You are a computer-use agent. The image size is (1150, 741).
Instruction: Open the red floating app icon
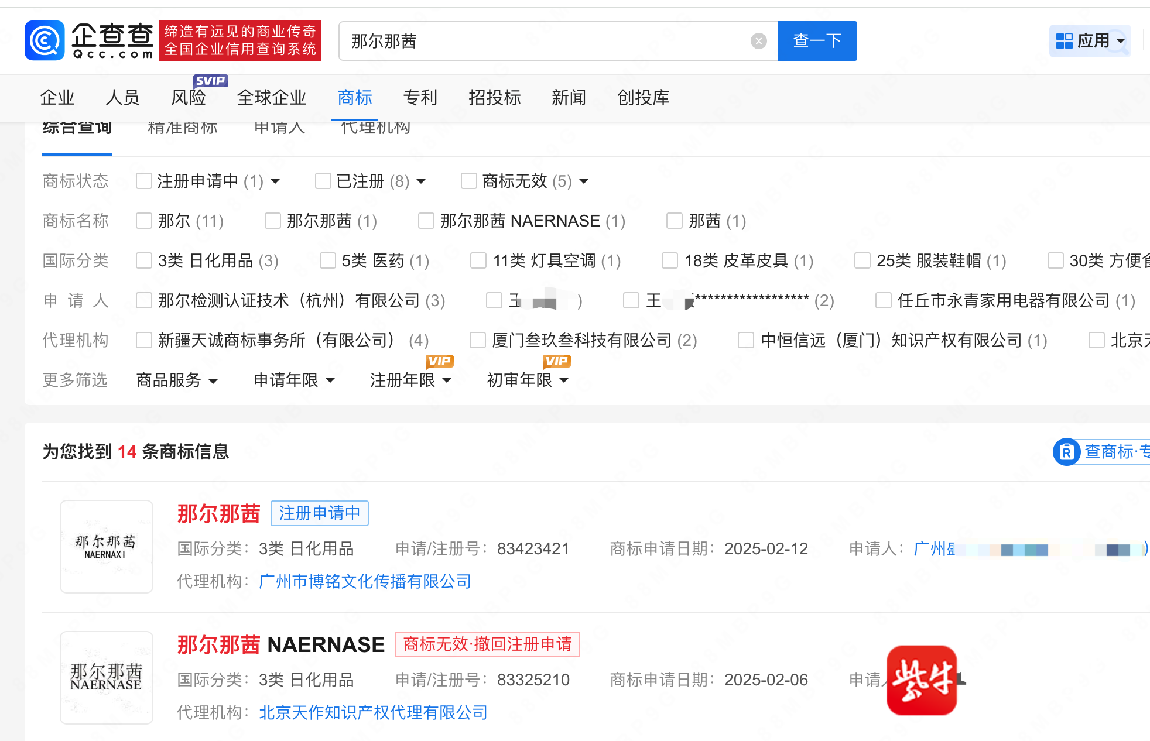(922, 680)
